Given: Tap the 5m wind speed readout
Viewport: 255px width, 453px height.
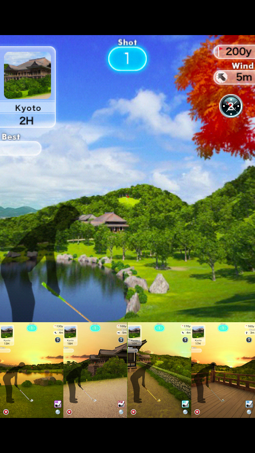Looking at the screenshot, I should [x=243, y=77].
